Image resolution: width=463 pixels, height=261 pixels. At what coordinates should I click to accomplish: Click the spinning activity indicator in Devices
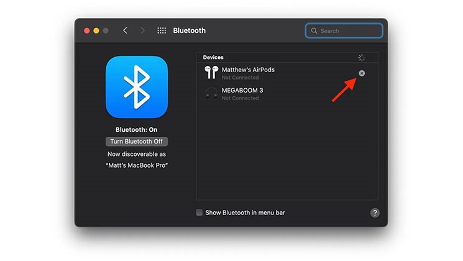coord(362,58)
